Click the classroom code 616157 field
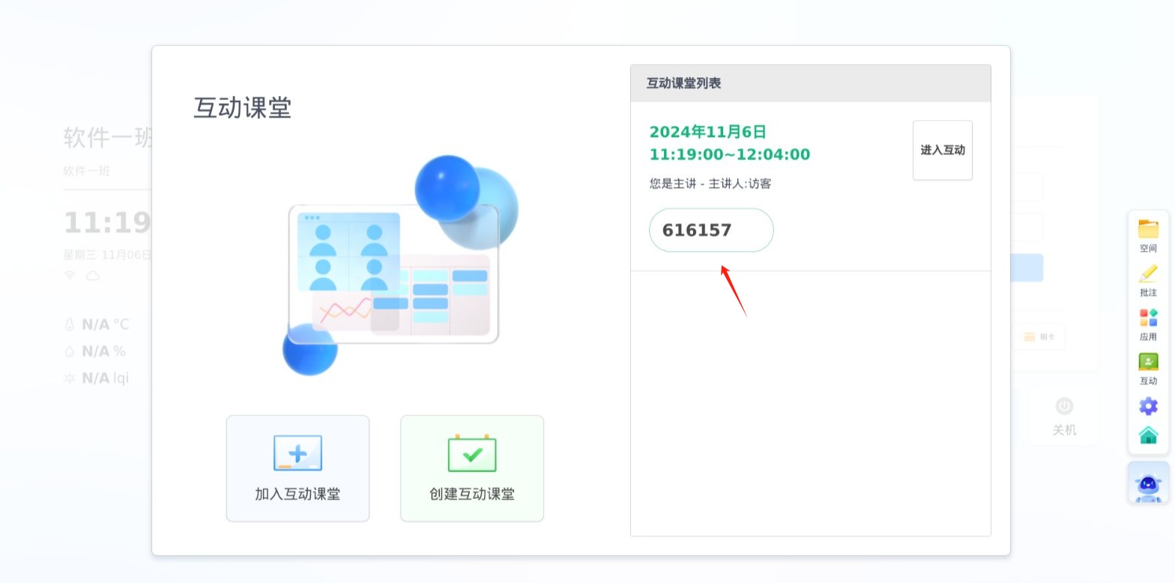Screen dimensions: 1175x583 click(x=711, y=230)
